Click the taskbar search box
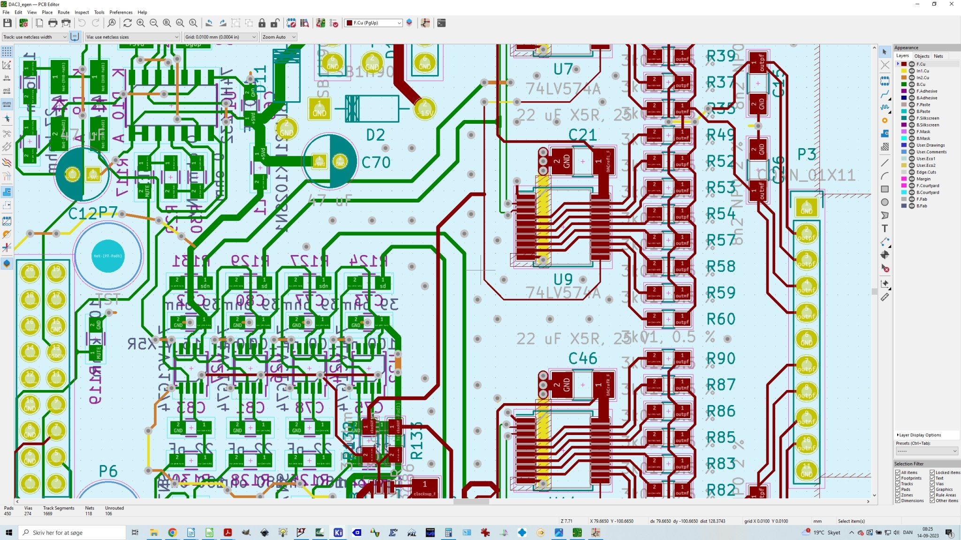The image size is (961, 540). [72, 532]
